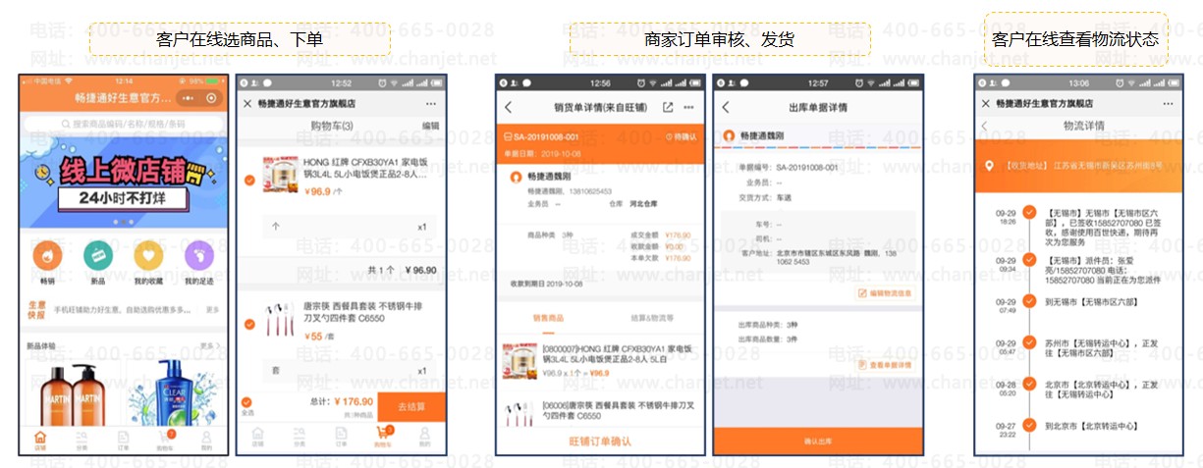Screen dimensions: 1203x468
Task: Switch to 分类 tab on store home
Action: coord(82,440)
